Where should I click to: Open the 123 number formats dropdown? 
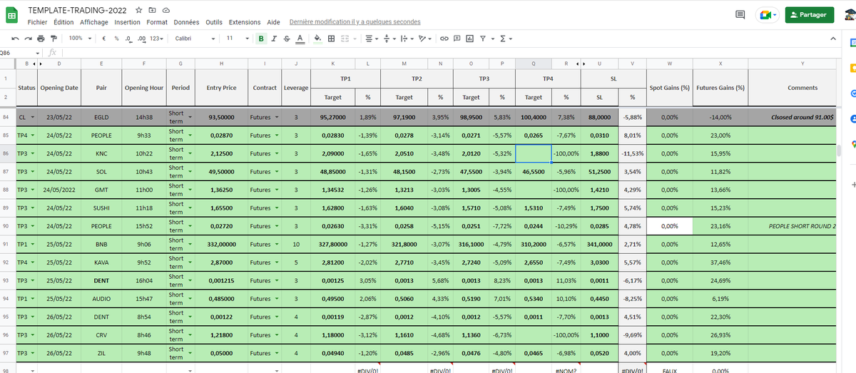click(x=158, y=38)
